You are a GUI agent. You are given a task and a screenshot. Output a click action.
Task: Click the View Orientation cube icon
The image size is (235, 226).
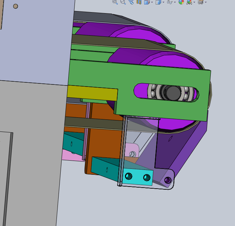pos(147,2)
